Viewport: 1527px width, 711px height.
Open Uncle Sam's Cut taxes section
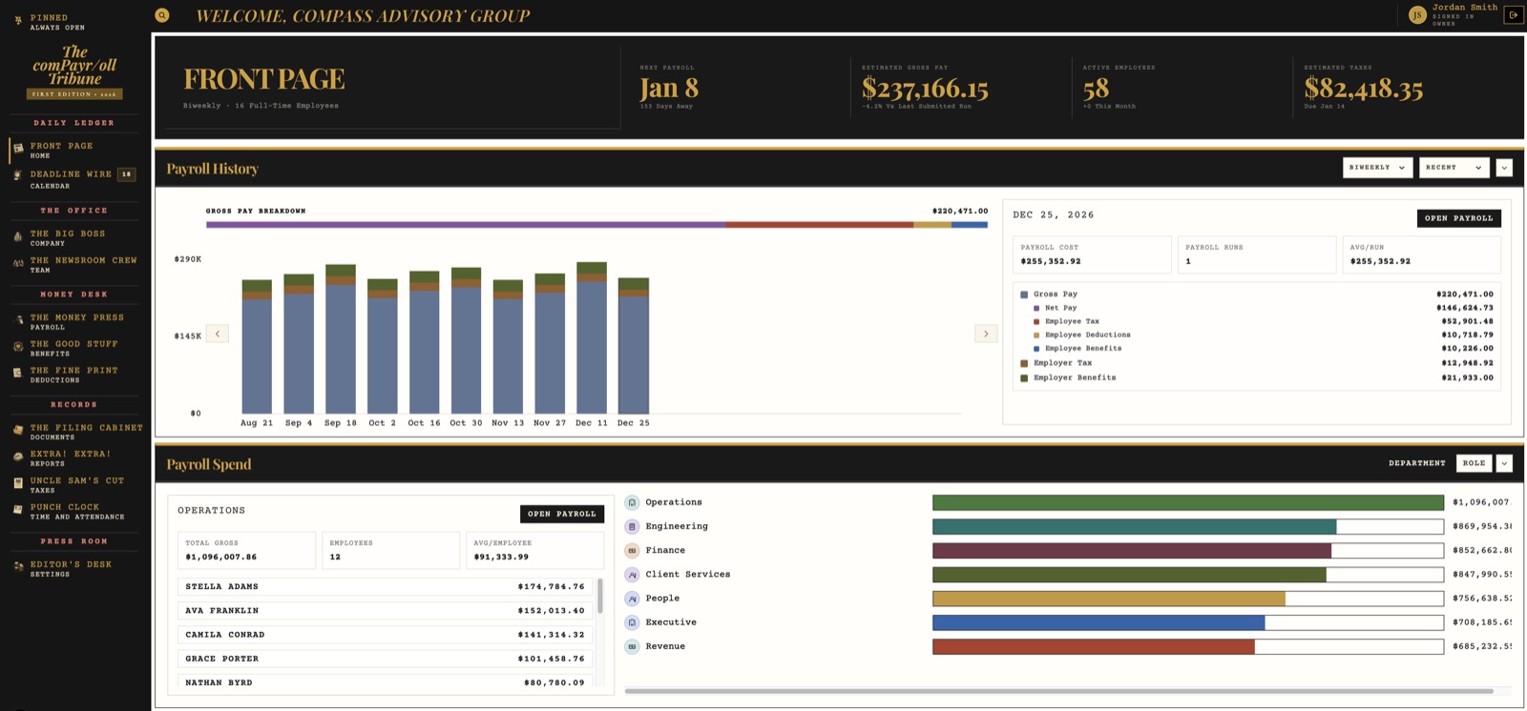click(76, 485)
